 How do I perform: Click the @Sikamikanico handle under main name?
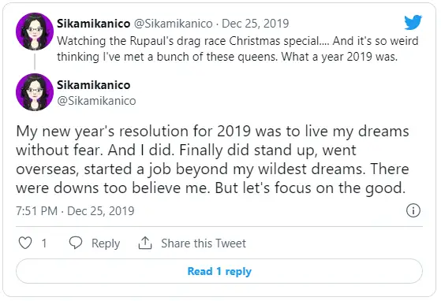96,101
